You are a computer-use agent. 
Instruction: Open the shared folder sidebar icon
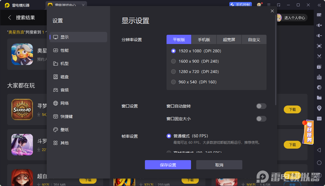coord(319,97)
